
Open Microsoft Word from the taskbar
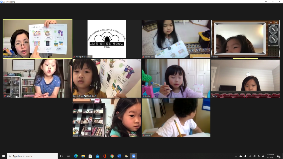coord(119,156)
